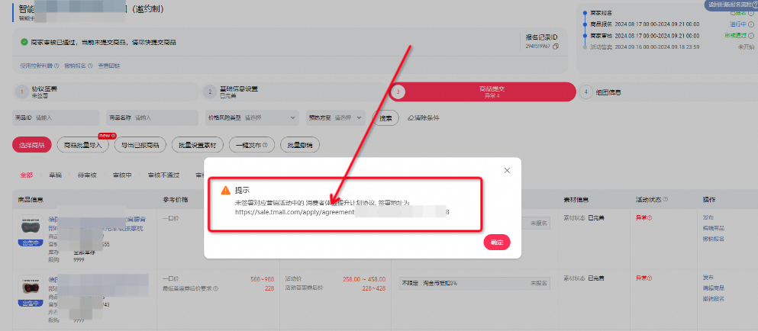
Task: Click the step number 4 circle
Action: coord(585,92)
